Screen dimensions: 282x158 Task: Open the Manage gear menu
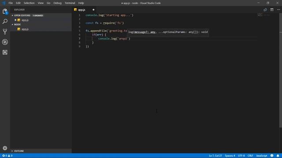[x=5, y=148]
